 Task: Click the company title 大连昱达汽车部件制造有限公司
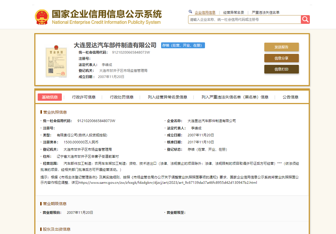pos(115,45)
